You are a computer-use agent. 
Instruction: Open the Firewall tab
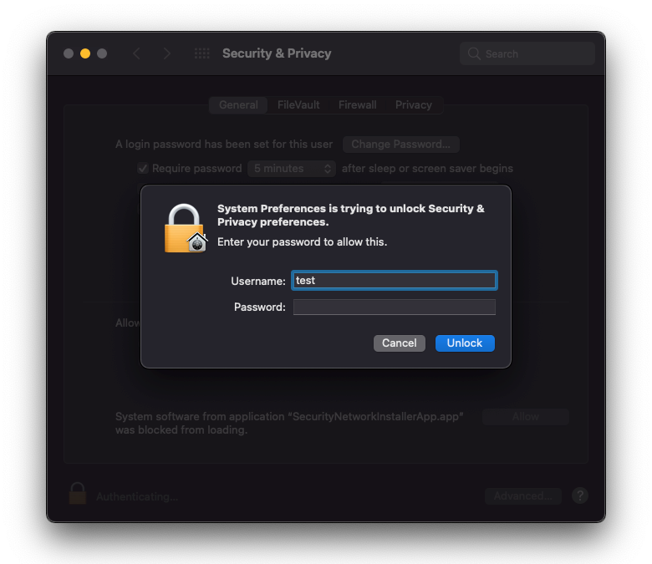pyautogui.click(x=357, y=105)
